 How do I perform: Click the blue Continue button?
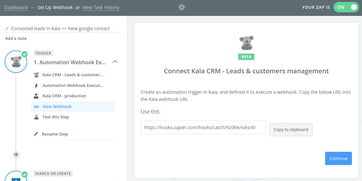338,158
